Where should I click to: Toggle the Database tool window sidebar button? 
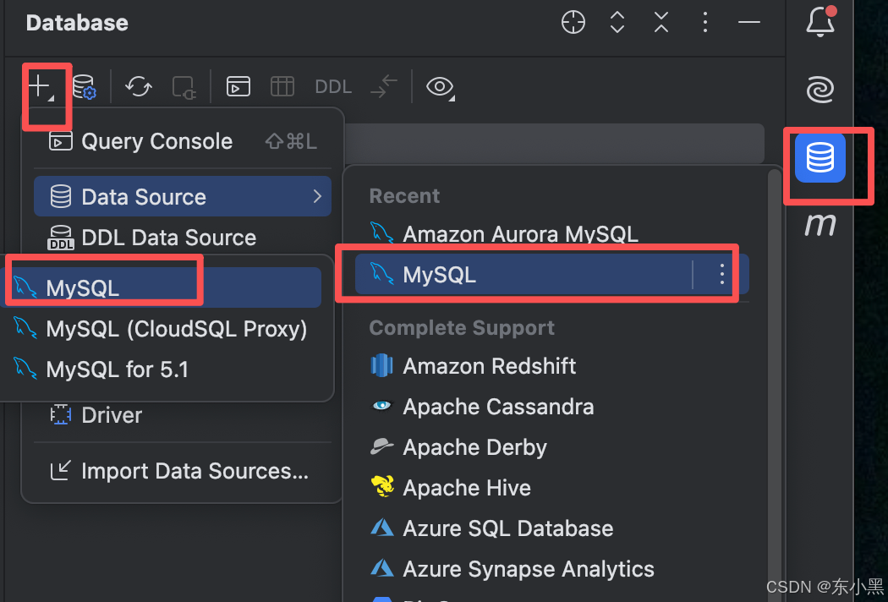(819, 157)
